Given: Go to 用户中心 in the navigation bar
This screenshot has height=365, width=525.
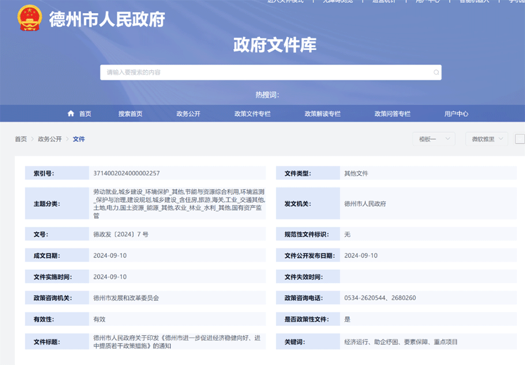Looking at the screenshot, I should [456, 113].
